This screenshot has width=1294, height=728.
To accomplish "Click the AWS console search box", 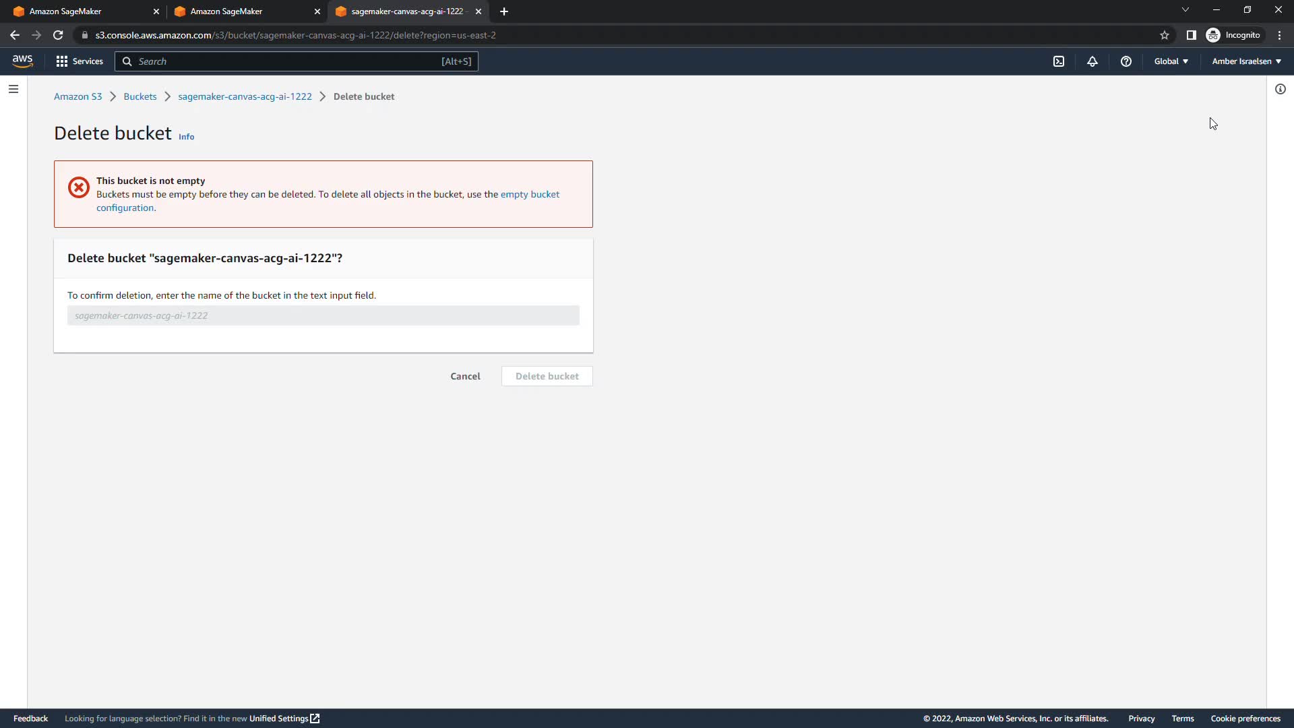I will coord(297,61).
